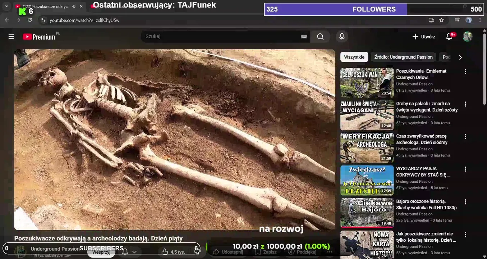Open the YouTube hamburger guide menu
Image resolution: width=487 pixels, height=259 pixels.
[12, 37]
